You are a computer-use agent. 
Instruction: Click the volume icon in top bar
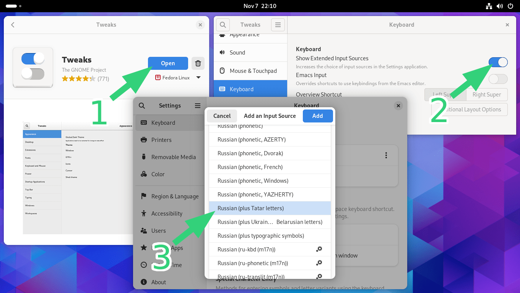tap(499, 6)
